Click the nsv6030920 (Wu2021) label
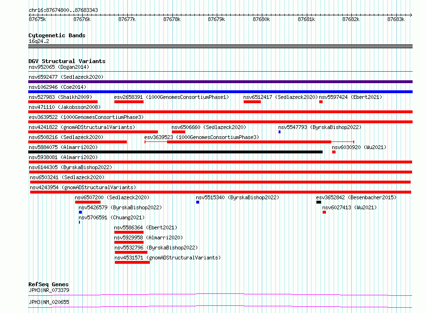 (359, 147)
